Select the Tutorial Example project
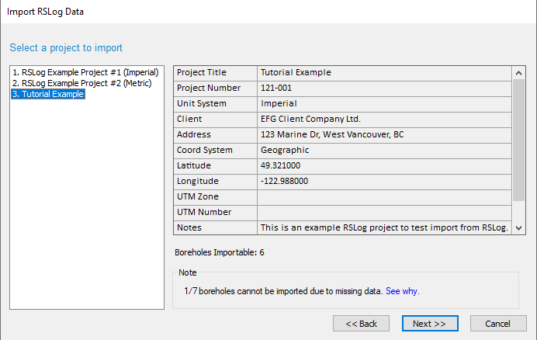This screenshot has width=537, height=340. (x=48, y=94)
